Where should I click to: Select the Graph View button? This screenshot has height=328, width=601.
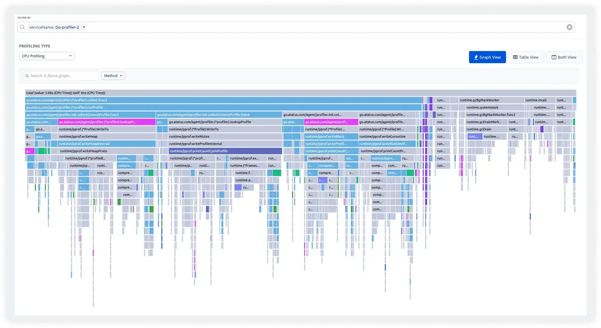tap(487, 57)
